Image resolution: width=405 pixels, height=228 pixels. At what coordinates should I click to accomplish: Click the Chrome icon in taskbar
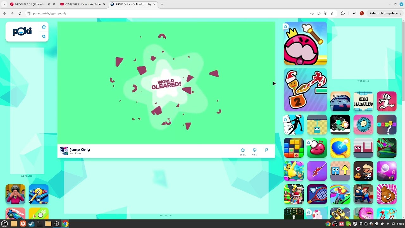pyautogui.click(x=65, y=224)
